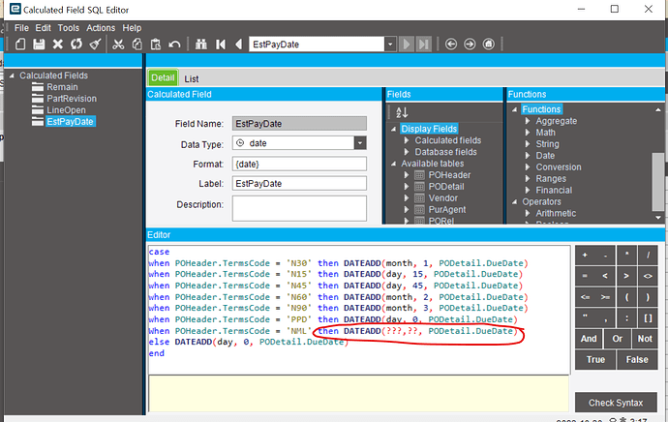Open the Data Type dropdown
The height and width of the screenshot is (422, 668).
pos(359,143)
